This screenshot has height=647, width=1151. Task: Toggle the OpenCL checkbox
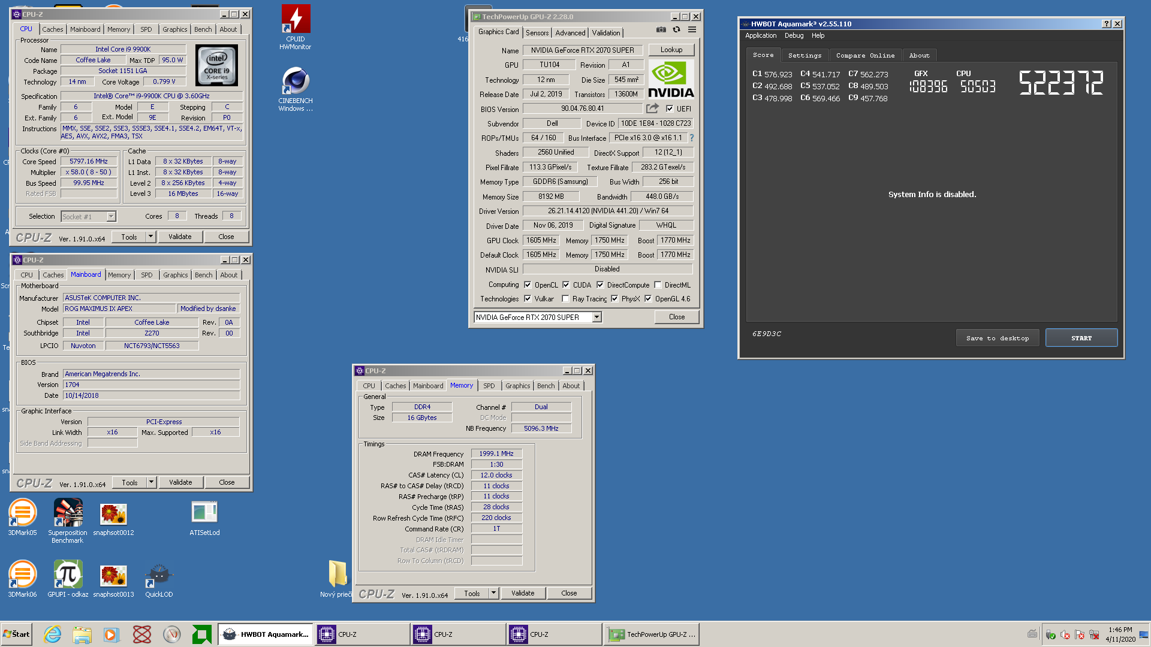click(x=528, y=285)
